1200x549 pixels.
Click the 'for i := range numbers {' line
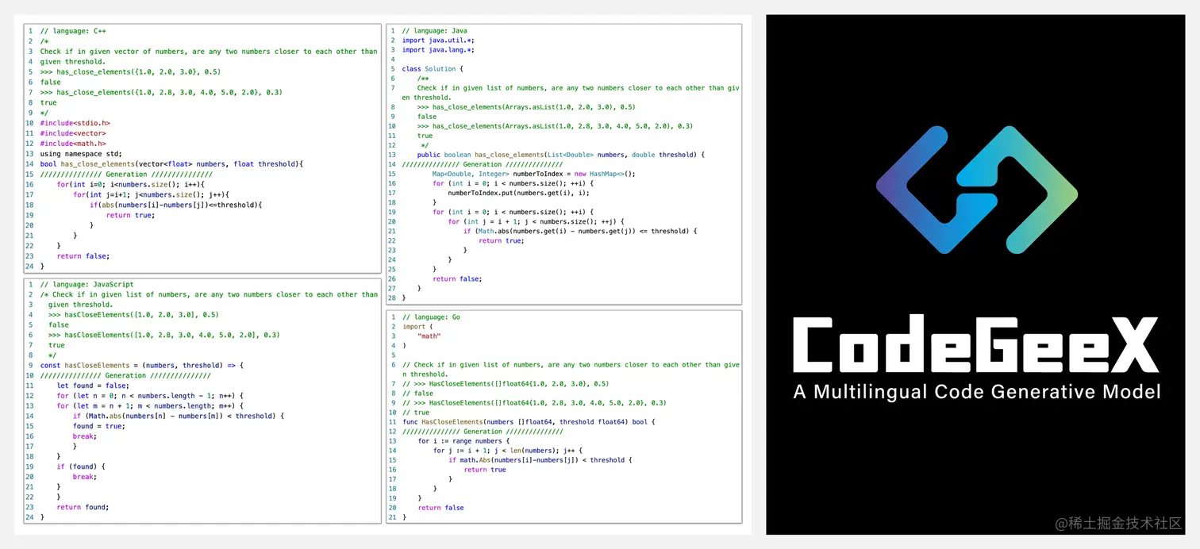464,441
